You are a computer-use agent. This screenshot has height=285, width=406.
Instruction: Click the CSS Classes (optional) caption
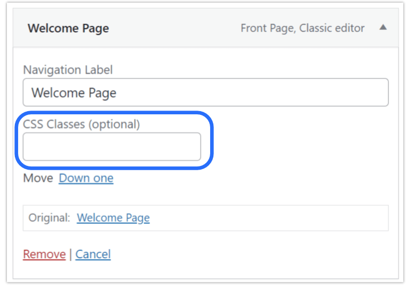(x=81, y=124)
